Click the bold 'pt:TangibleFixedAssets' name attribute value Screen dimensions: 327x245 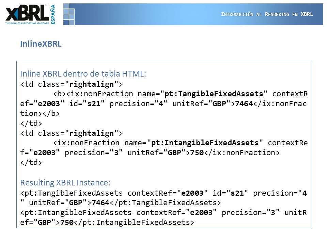pyautogui.click(x=214, y=94)
